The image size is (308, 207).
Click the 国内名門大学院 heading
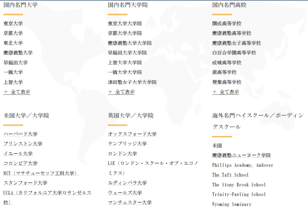point(128,5)
